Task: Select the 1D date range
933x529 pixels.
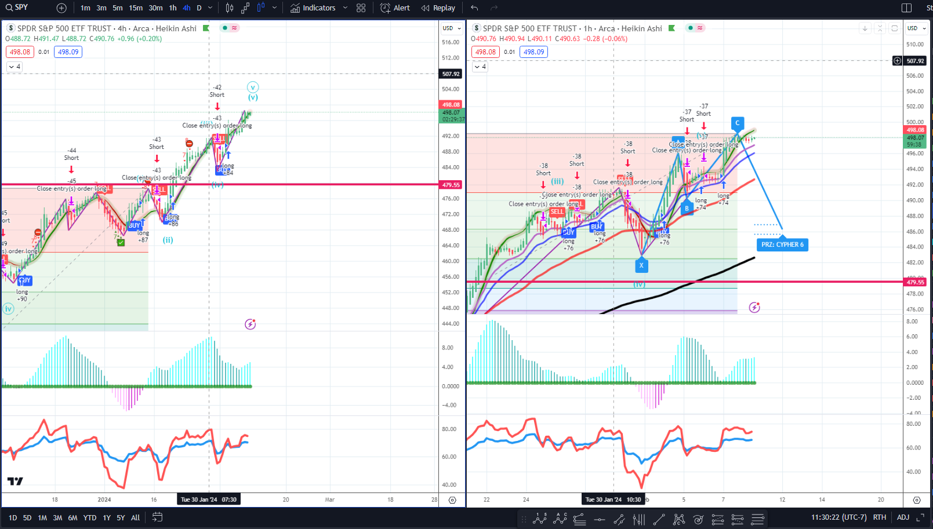Action: pyautogui.click(x=13, y=518)
